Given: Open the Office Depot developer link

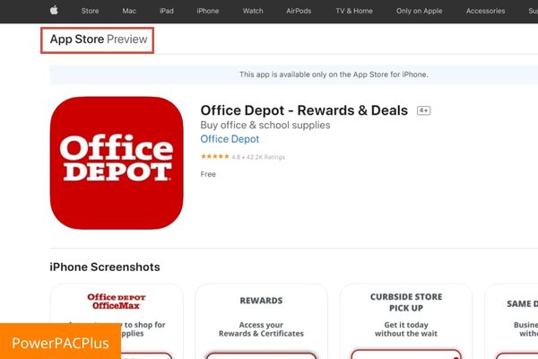Looking at the screenshot, I should (230, 139).
